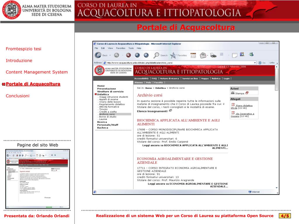Open the File menu
The height and width of the screenshot is (224, 299).
pos(96,48)
